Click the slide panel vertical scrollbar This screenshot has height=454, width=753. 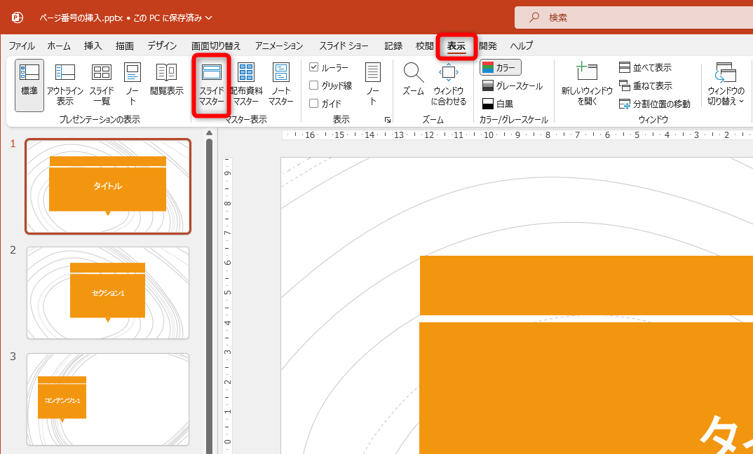[x=209, y=296]
